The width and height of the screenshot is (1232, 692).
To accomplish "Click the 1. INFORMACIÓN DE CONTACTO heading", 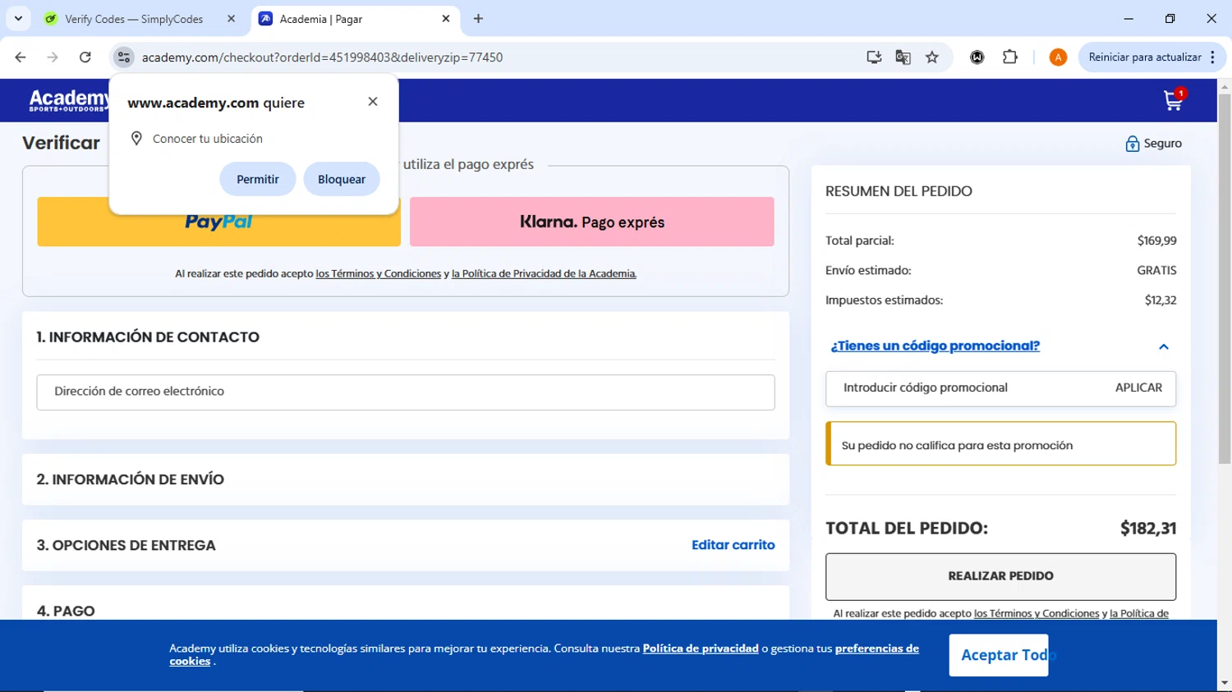I will [x=148, y=337].
